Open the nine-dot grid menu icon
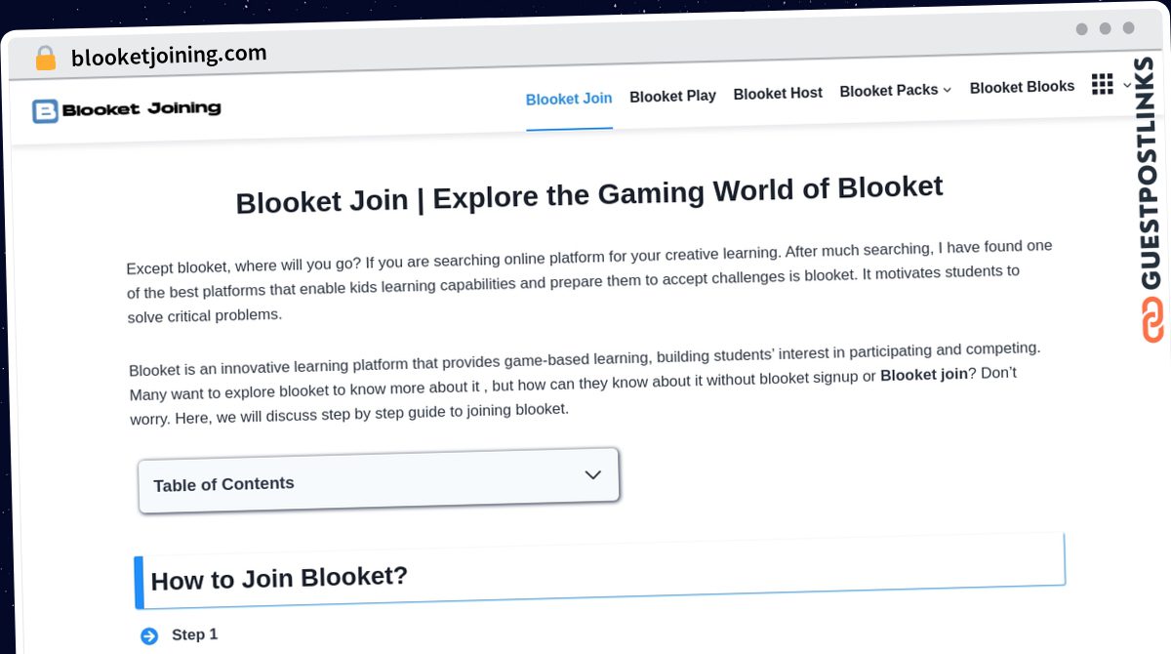Screen dimensions: 1171x654 [x=1103, y=84]
